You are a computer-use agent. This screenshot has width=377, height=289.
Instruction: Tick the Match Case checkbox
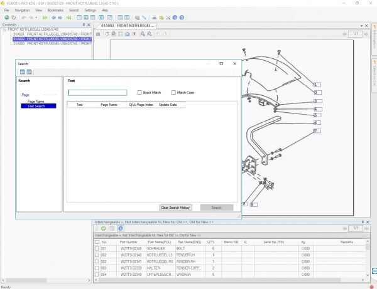tap(174, 92)
